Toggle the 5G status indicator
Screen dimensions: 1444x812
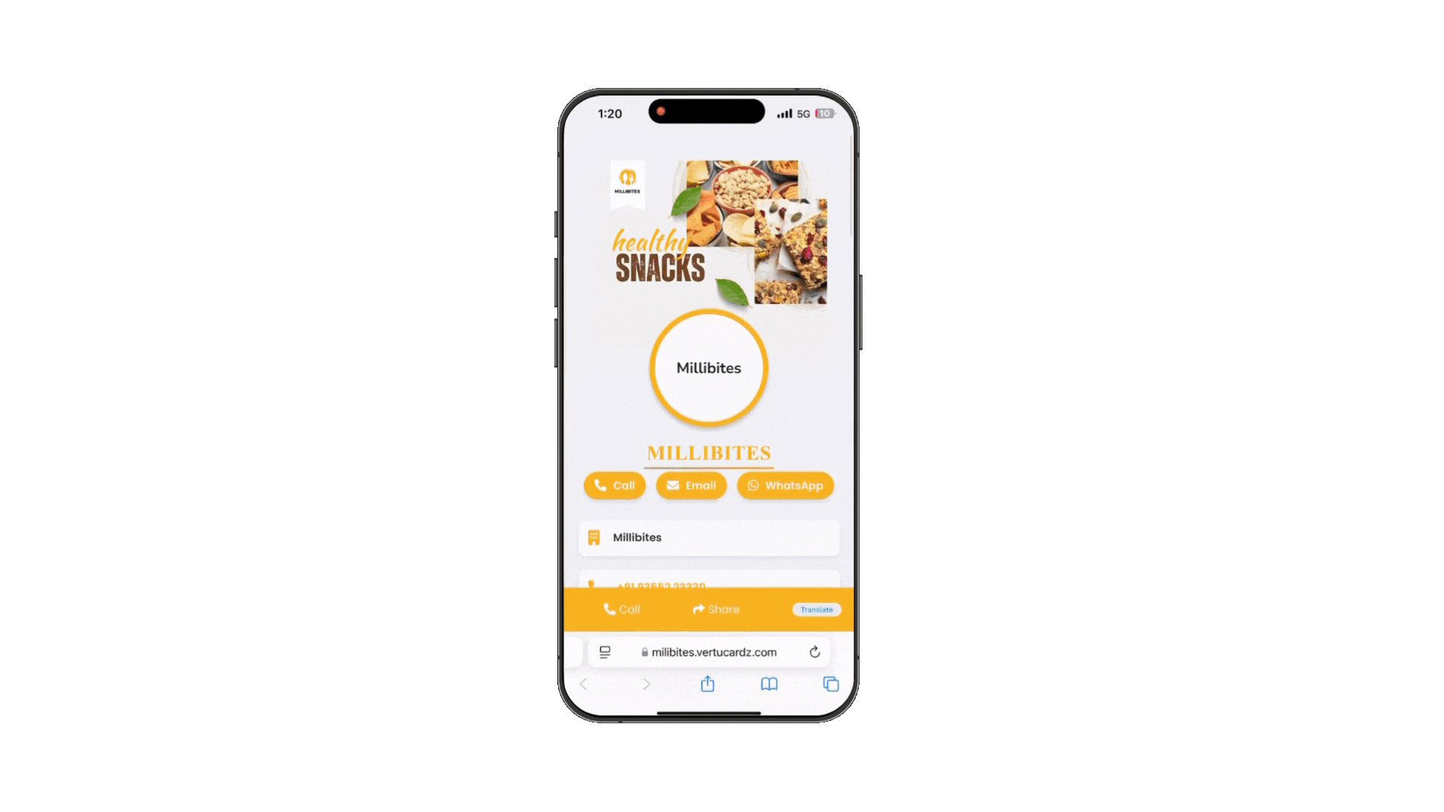point(801,113)
